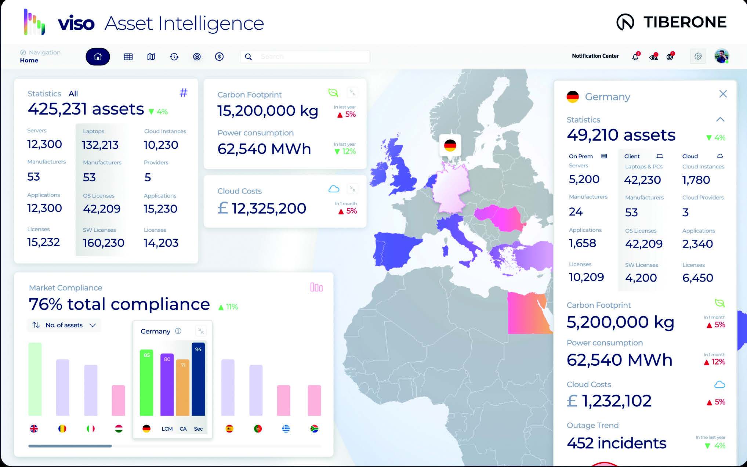Toggle the hash number view in Statistics
This screenshot has height=467, width=747.
point(183,93)
